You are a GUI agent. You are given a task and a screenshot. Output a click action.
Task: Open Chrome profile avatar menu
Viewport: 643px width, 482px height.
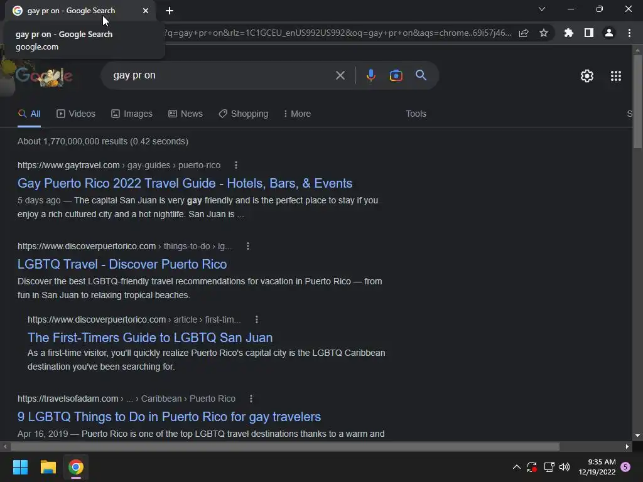pos(609,33)
